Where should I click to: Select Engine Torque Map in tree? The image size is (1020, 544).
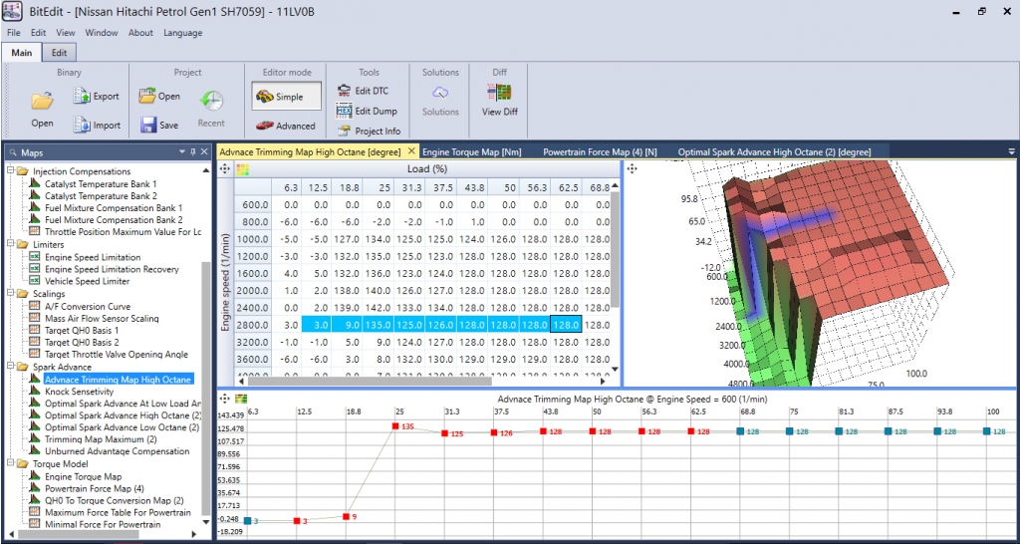pos(83,477)
